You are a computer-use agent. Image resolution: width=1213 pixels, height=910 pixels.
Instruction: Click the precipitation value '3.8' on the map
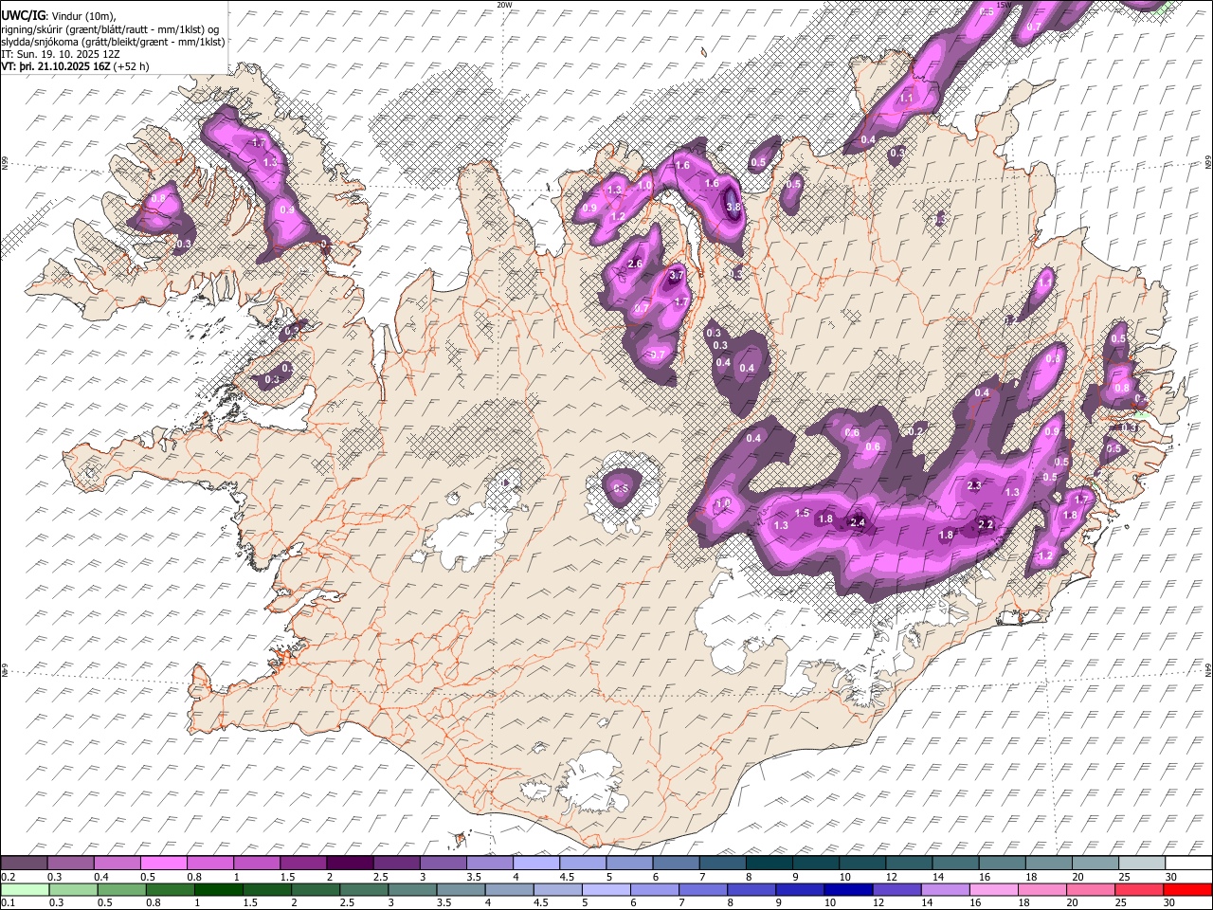click(x=733, y=207)
